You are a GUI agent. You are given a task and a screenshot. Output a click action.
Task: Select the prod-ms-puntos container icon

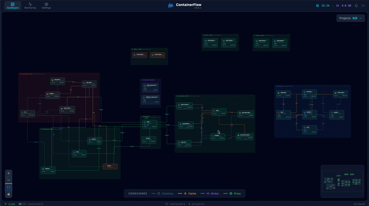(179, 105)
